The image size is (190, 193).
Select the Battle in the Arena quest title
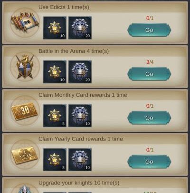74,51
